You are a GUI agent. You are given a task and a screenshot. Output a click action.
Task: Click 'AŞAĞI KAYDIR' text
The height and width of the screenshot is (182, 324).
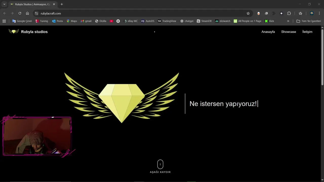pyautogui.click(x=160, y=172)
